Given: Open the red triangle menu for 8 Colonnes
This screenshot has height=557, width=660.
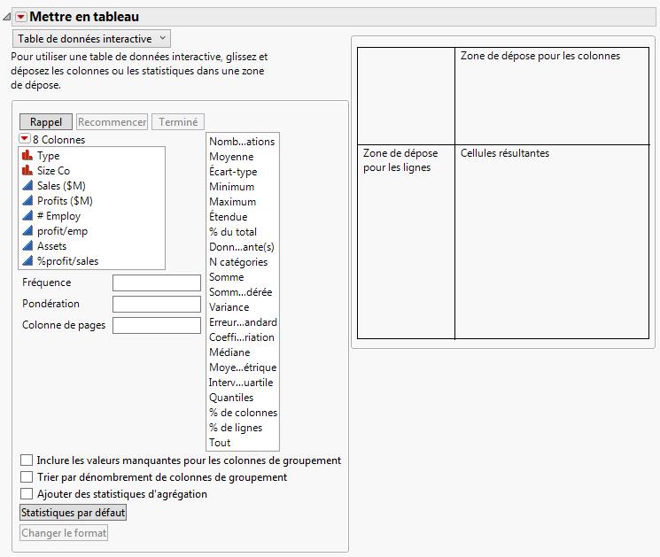Looking at the screenshot, I should (x=24, y=139).
